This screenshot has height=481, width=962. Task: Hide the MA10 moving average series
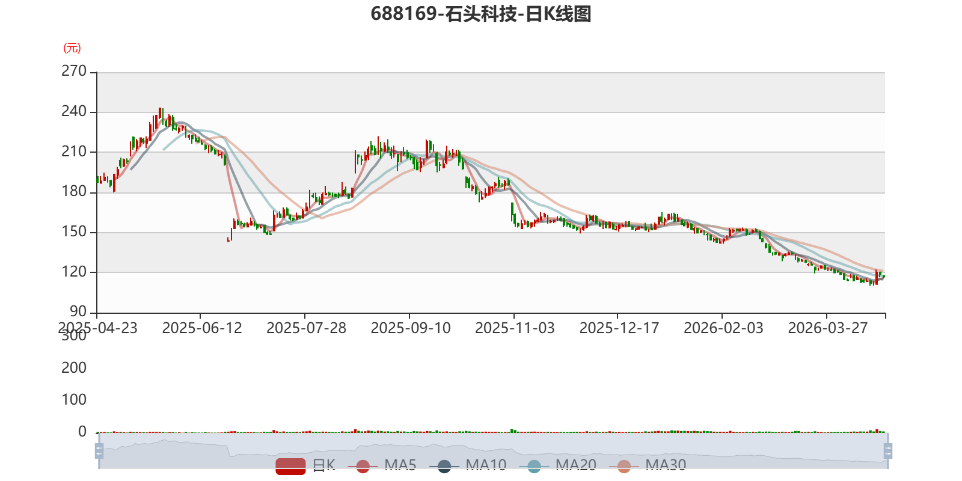coord(468,465)
